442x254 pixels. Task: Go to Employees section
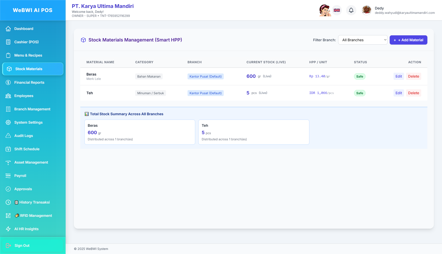tap(24, 96)
